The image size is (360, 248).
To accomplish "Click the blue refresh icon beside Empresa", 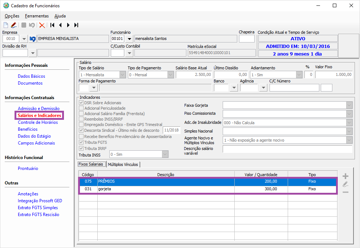I will coord(33,39).
